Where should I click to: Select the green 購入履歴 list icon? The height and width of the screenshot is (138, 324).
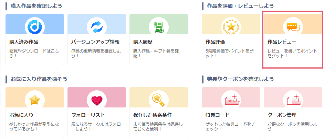point(159,27)
